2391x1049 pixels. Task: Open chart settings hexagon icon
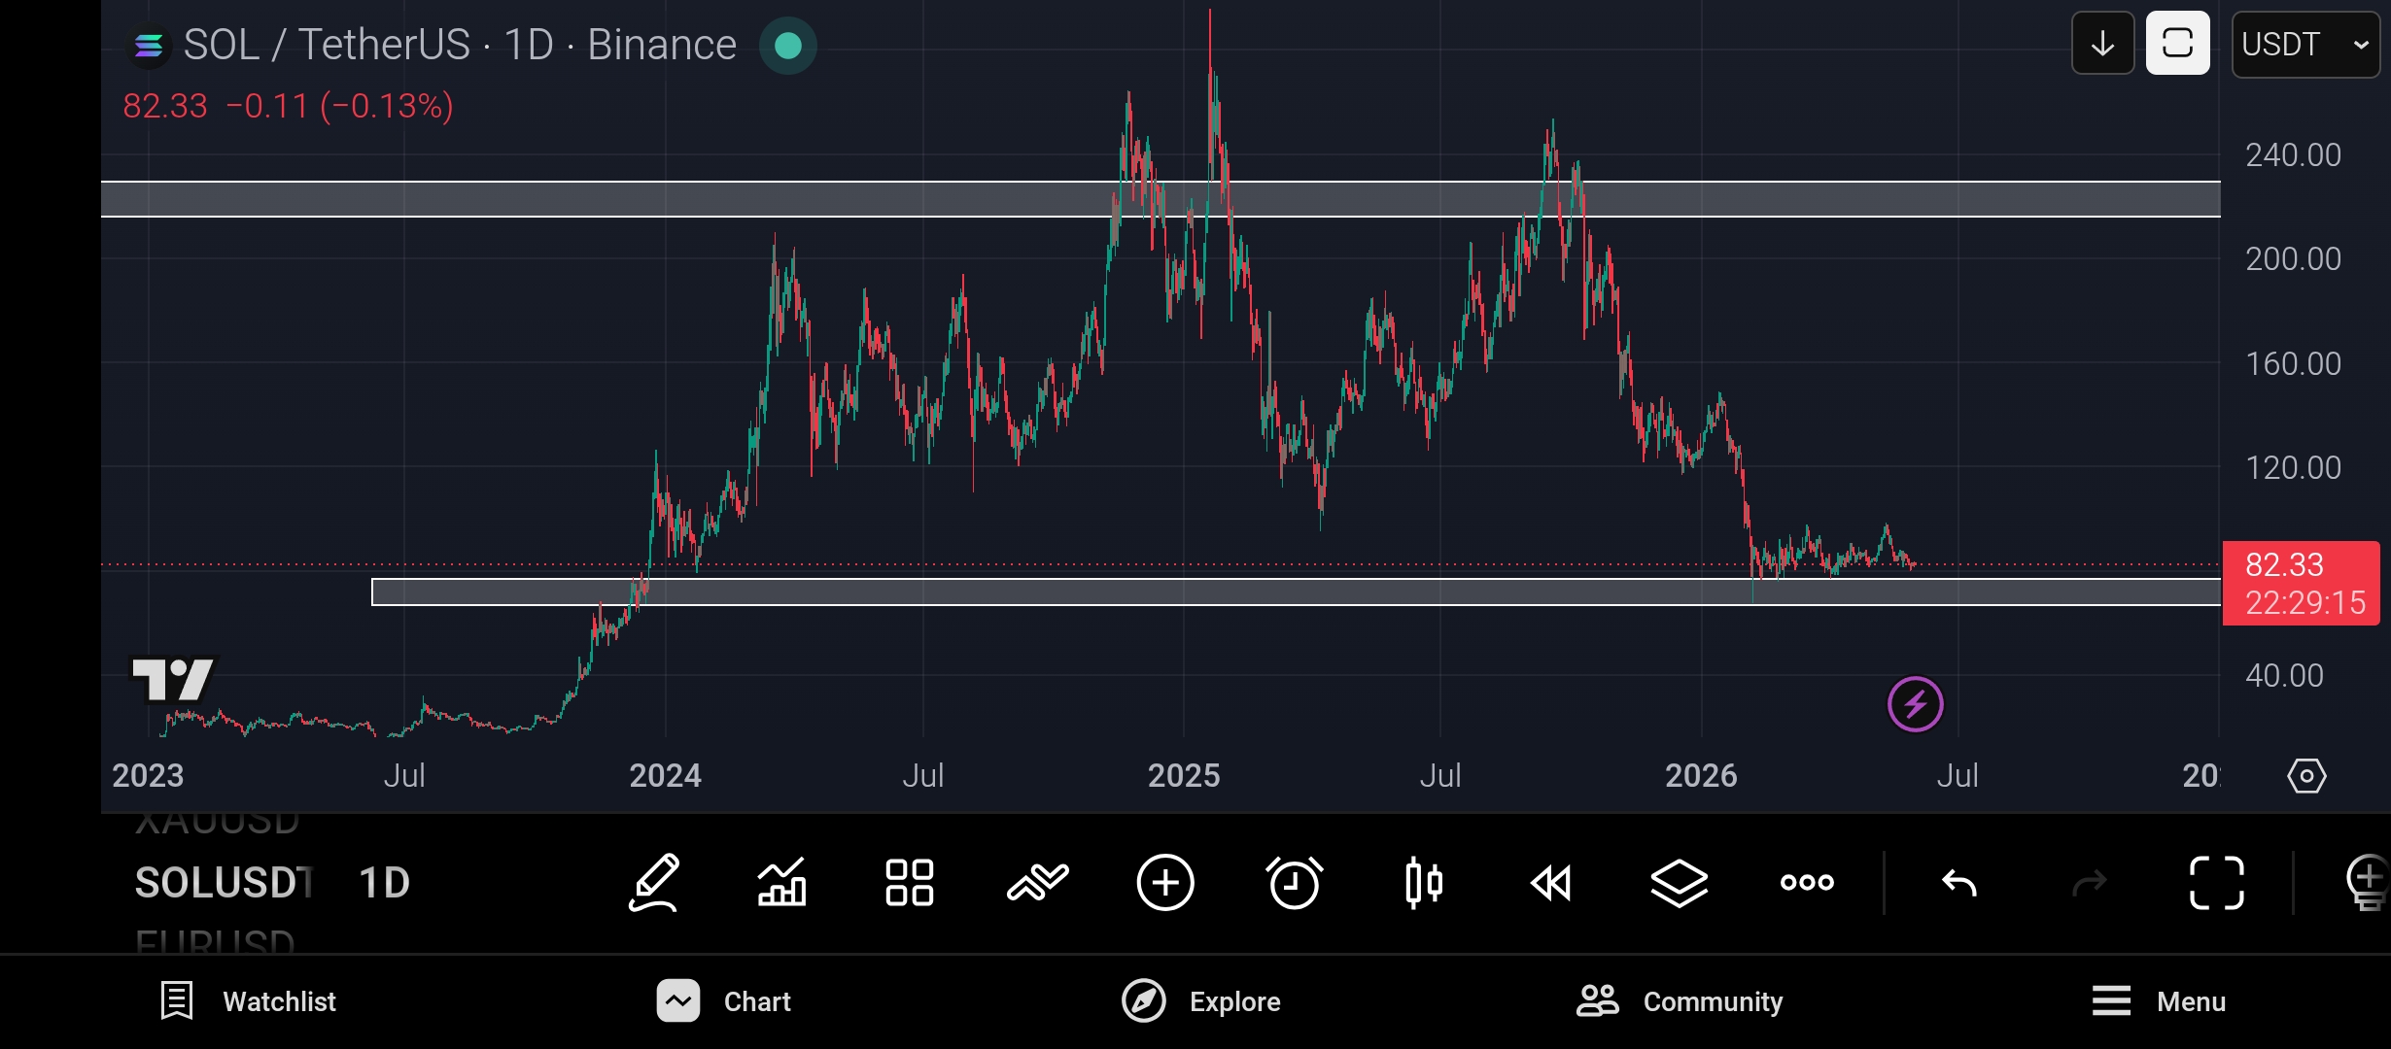point(2307,776)
